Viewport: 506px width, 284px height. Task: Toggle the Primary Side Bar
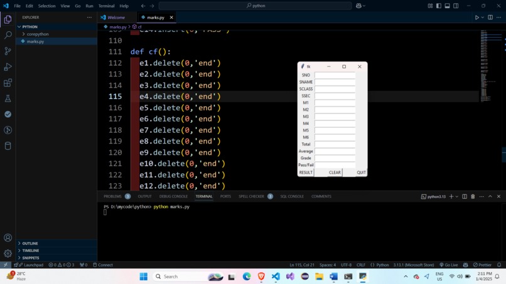point(439,6)
